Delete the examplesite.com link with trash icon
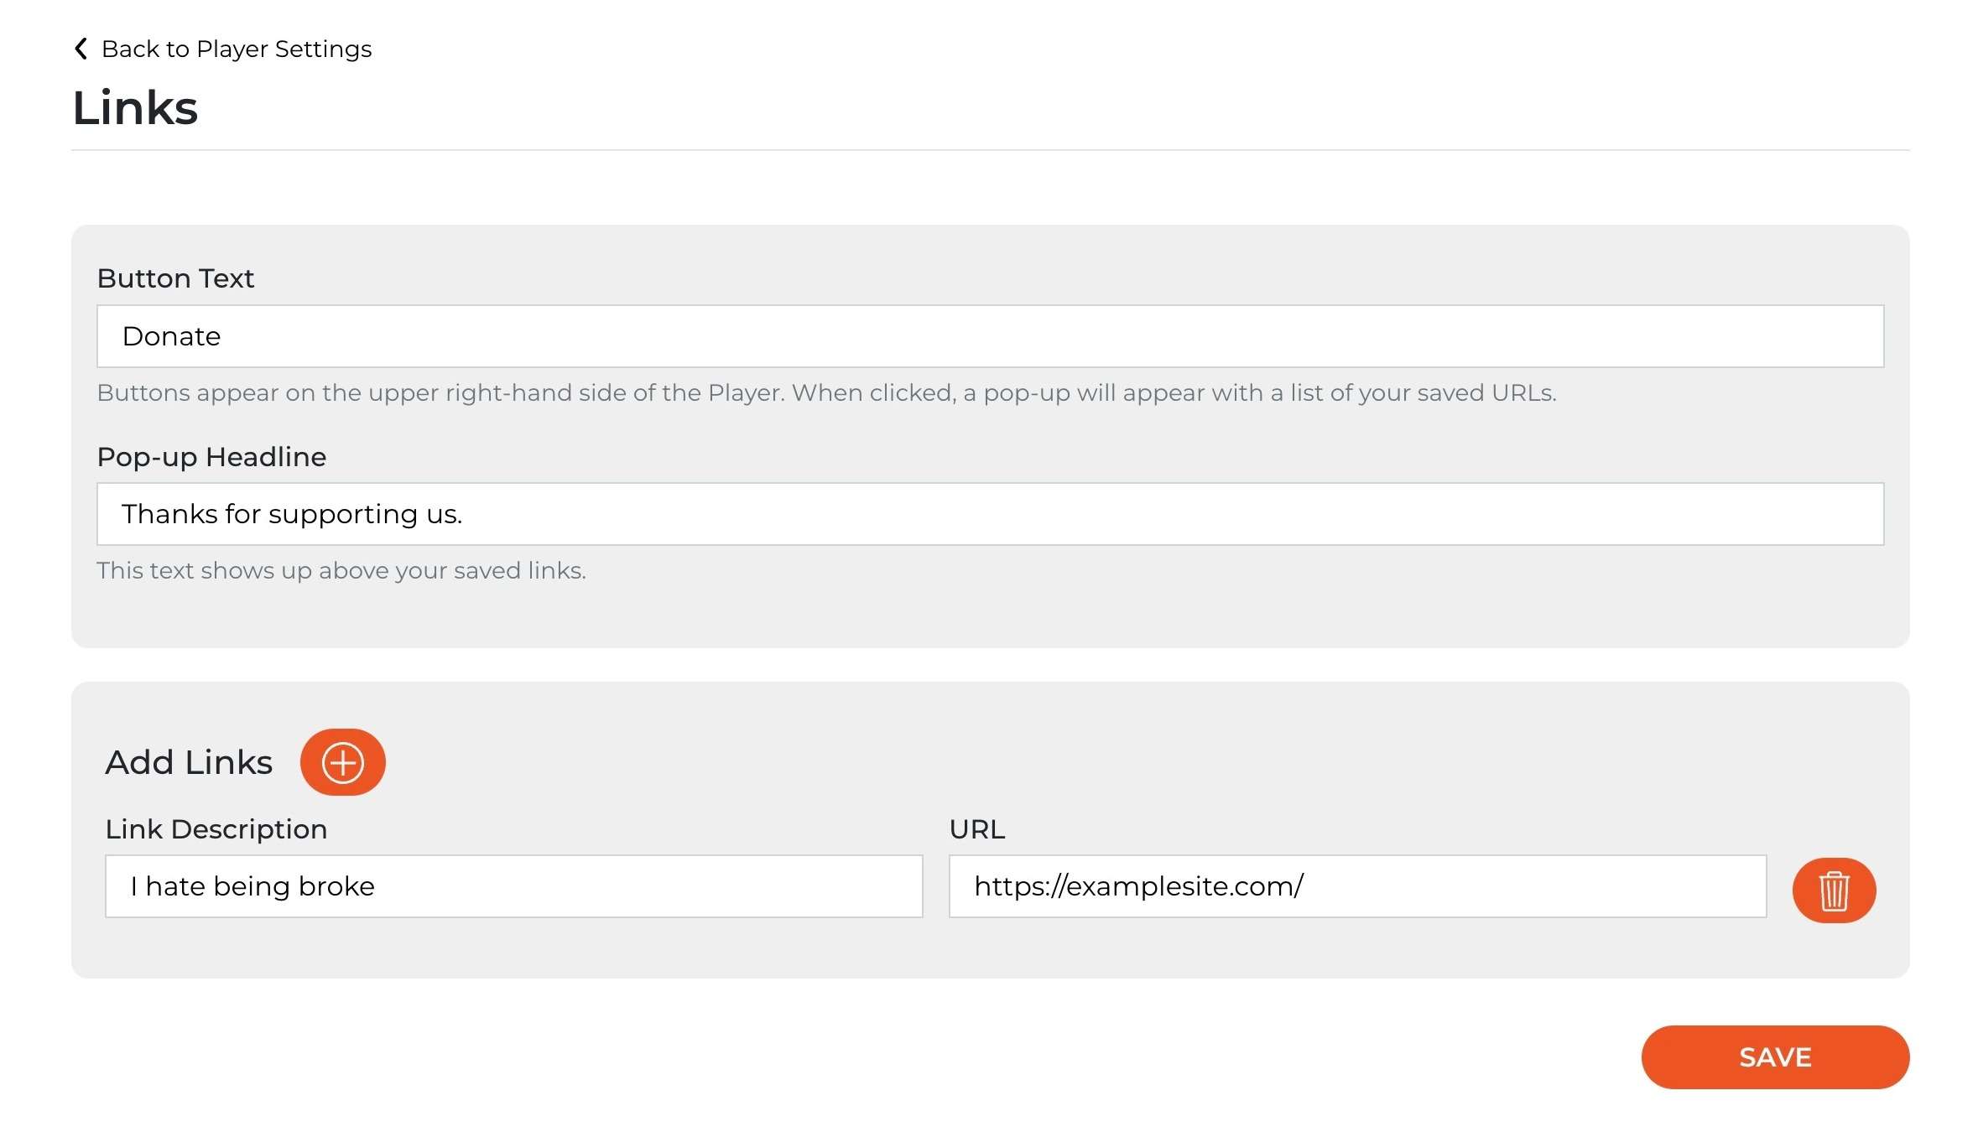Image resolution: width=1978 pixels, height=1137 pixels. 1834,890
